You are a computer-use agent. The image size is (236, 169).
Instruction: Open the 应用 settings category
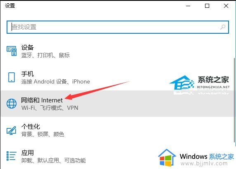coord(117,156)
